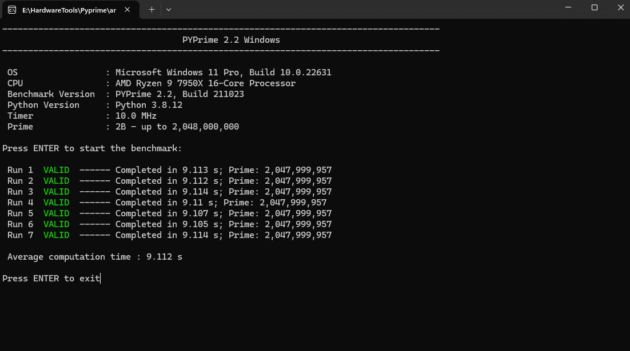Screen dimensions: 630x351
Task: Close the terminal window
Action: point(620,7)
